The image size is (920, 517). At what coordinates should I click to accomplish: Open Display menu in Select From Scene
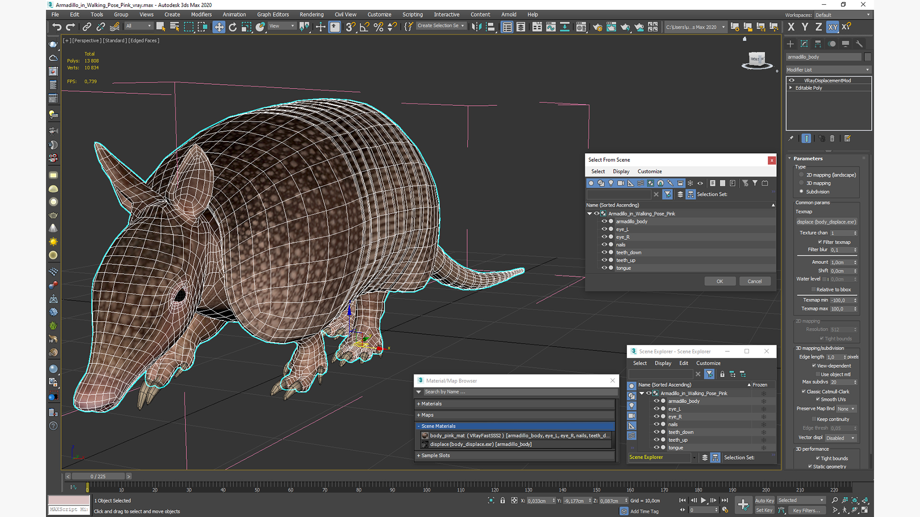click(x=621, y=171)
